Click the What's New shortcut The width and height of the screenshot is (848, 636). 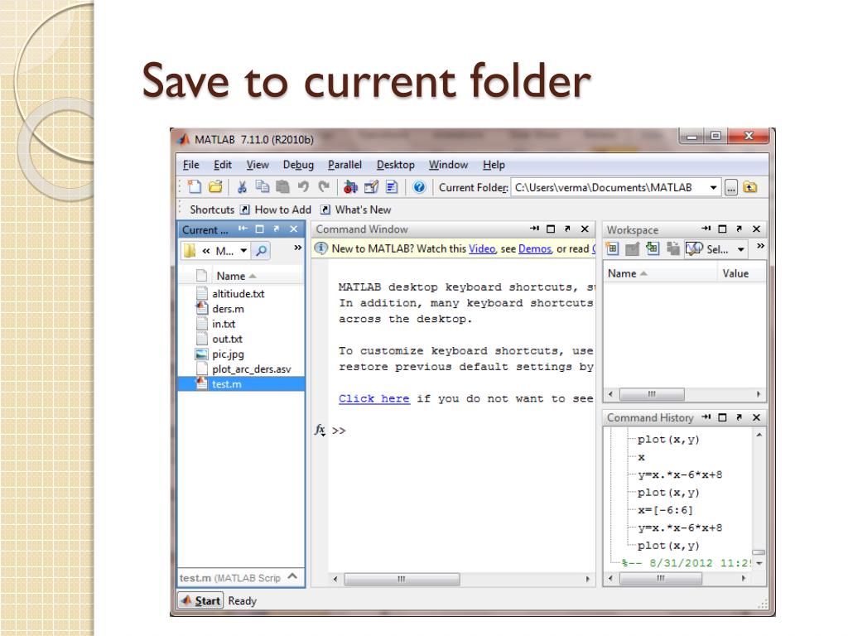(356, 210)
